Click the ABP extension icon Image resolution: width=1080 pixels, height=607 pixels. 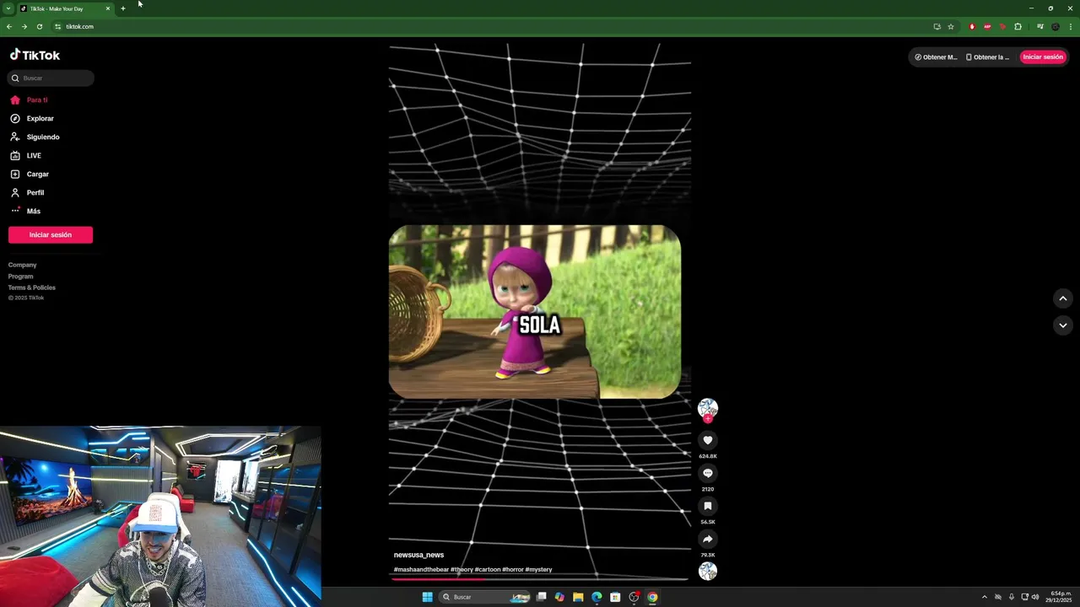tap(987, 26)
